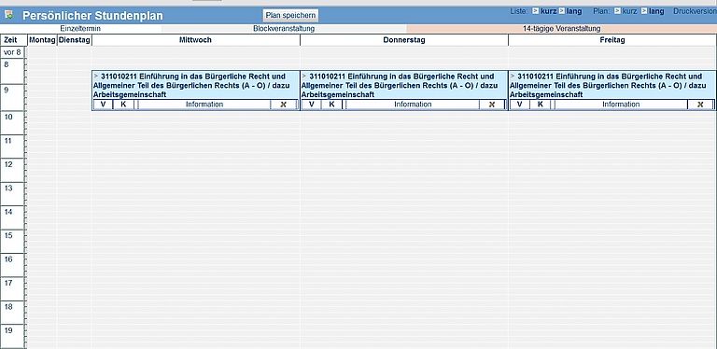The width and height of the screenshot is (717, 349).
Task: Remove Freitag course with X icon
Action: [x=700, y=105]
